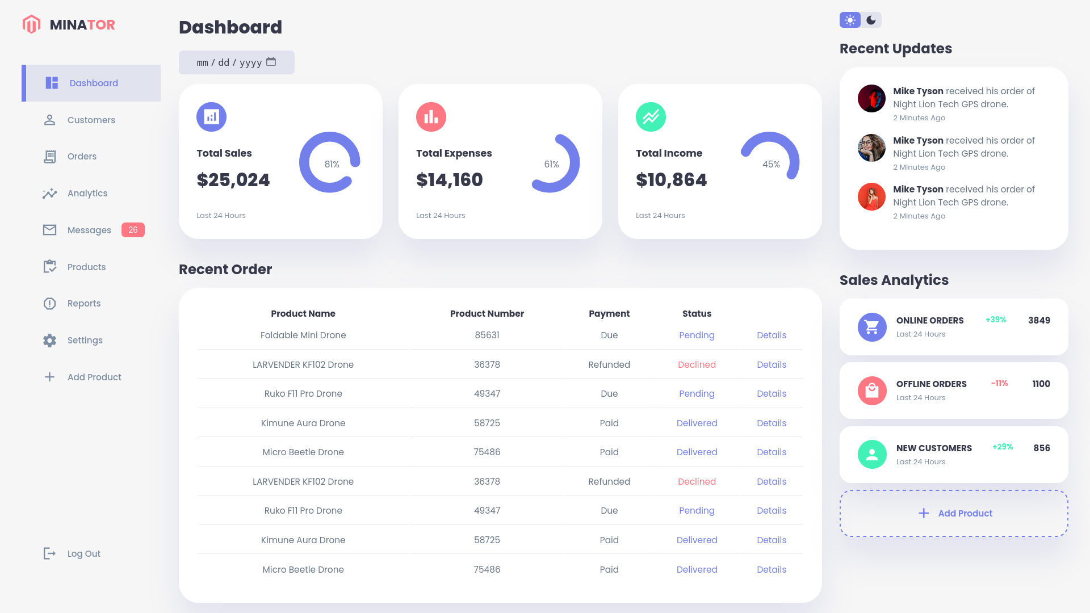Viewport: 1090px width, 613px height.
Task: Click the Total Sales chart icon
Action: click(211, 117)
